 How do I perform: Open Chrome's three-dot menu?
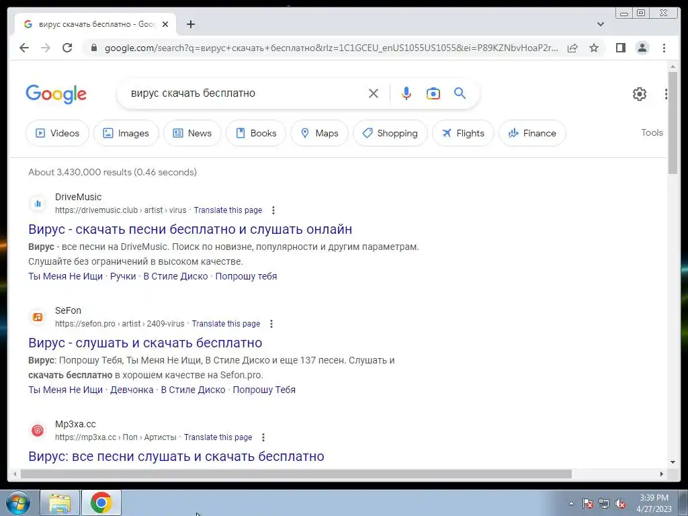pos(664,48)
